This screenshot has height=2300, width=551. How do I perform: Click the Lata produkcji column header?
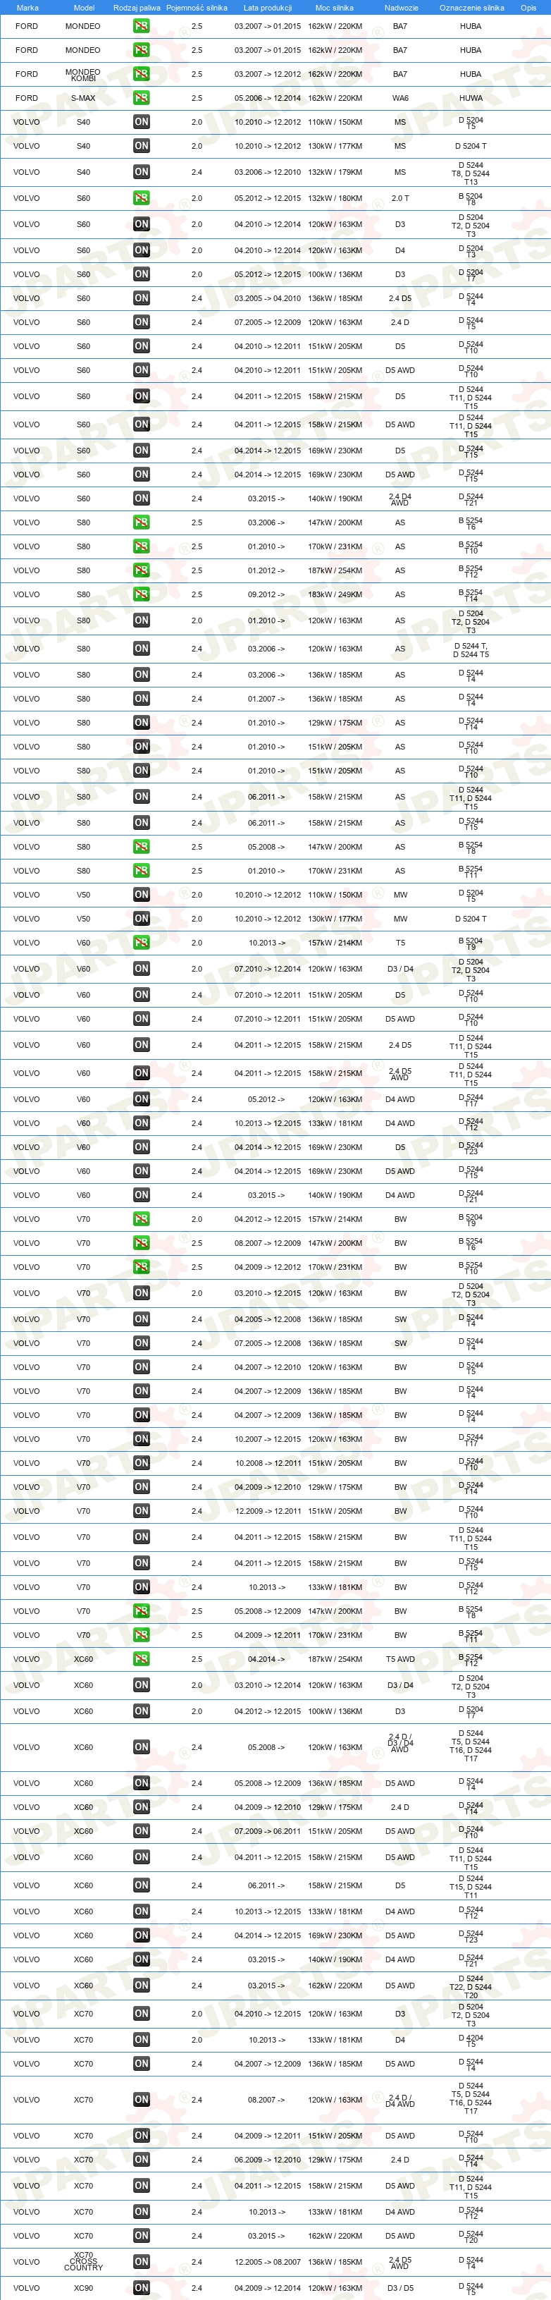pyautogui.click(x=268, y=8)
